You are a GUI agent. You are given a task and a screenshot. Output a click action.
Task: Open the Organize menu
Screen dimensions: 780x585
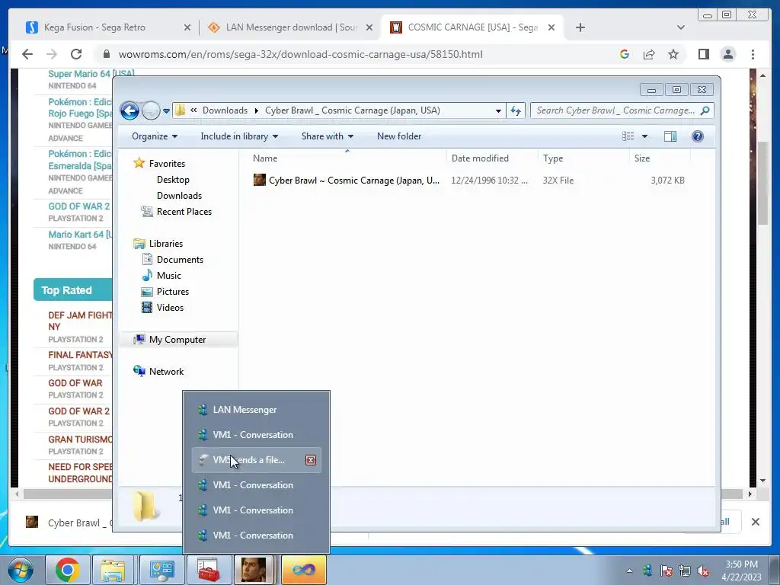154,136
